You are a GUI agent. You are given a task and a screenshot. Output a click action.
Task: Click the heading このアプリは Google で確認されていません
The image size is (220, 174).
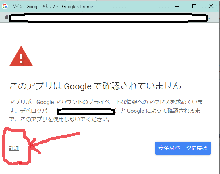(x=95, y=86)
